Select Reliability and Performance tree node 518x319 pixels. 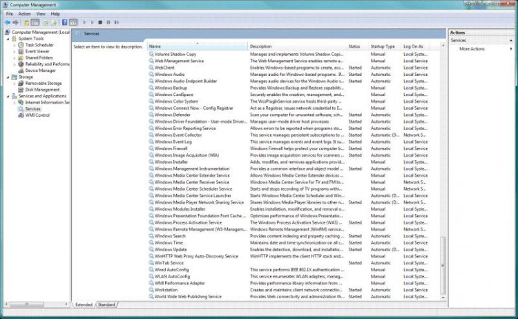47,64
